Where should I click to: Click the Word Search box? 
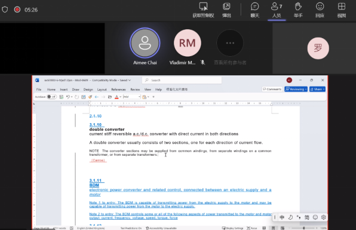(x=182, y=80)
